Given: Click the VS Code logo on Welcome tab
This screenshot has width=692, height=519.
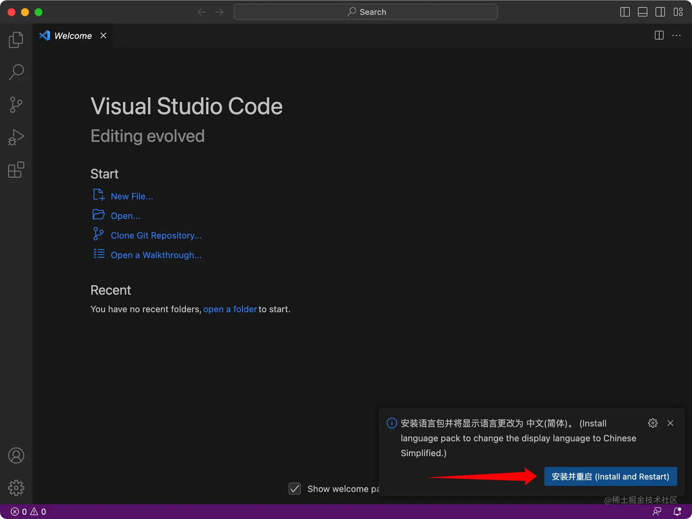Looking at the screenshot, I should point(44,36).
